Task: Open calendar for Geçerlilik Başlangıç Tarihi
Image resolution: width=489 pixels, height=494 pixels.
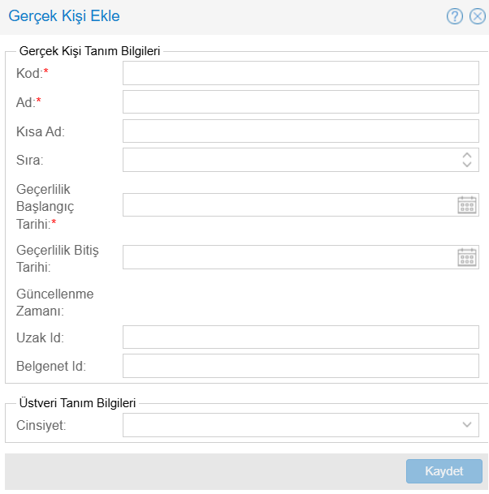Action: point(466,204)
